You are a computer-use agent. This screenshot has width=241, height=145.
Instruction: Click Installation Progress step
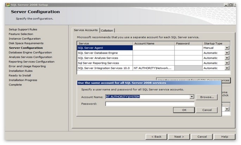click(23, 80)
